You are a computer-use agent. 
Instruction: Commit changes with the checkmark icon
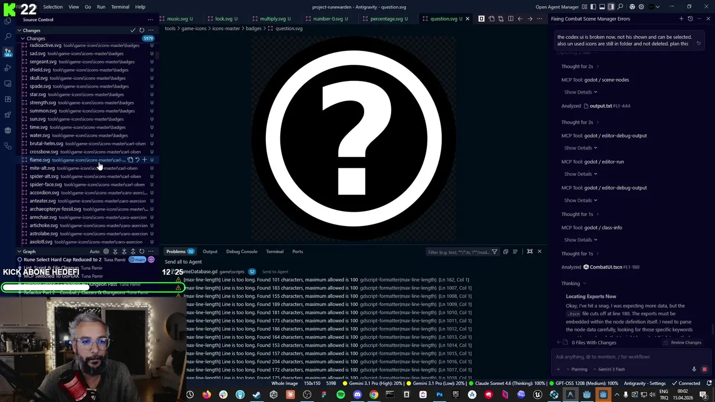pos(133,30)
